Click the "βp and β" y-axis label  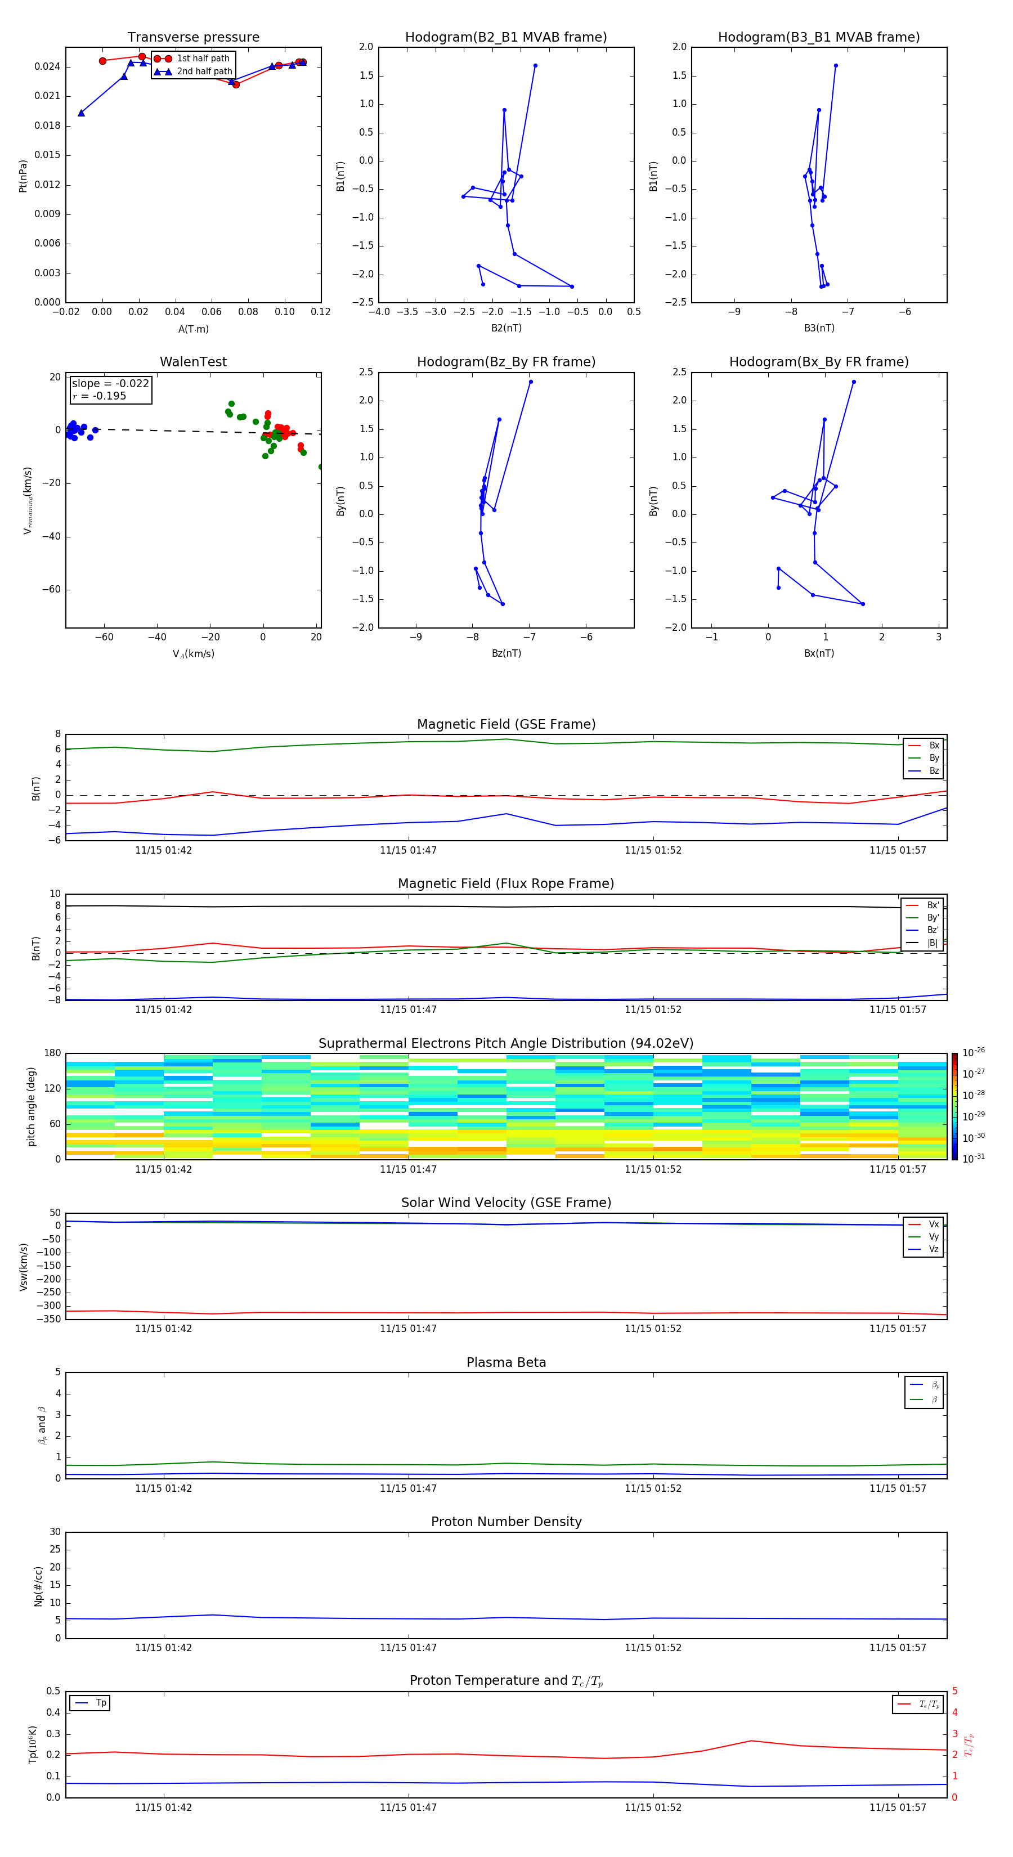click(42, 1425)
